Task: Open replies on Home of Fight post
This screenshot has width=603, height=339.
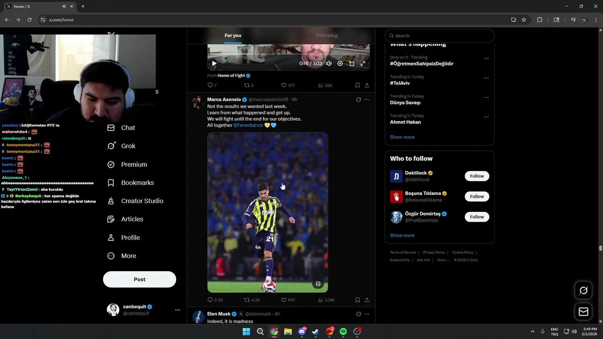Action: [x=212, y=85]
